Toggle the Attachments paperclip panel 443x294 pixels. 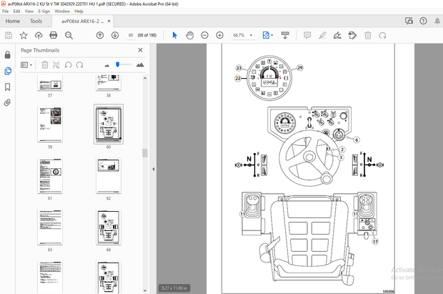pos(8,102)
